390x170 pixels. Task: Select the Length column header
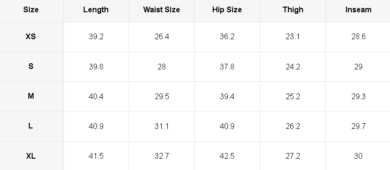[x=96, y=10]
